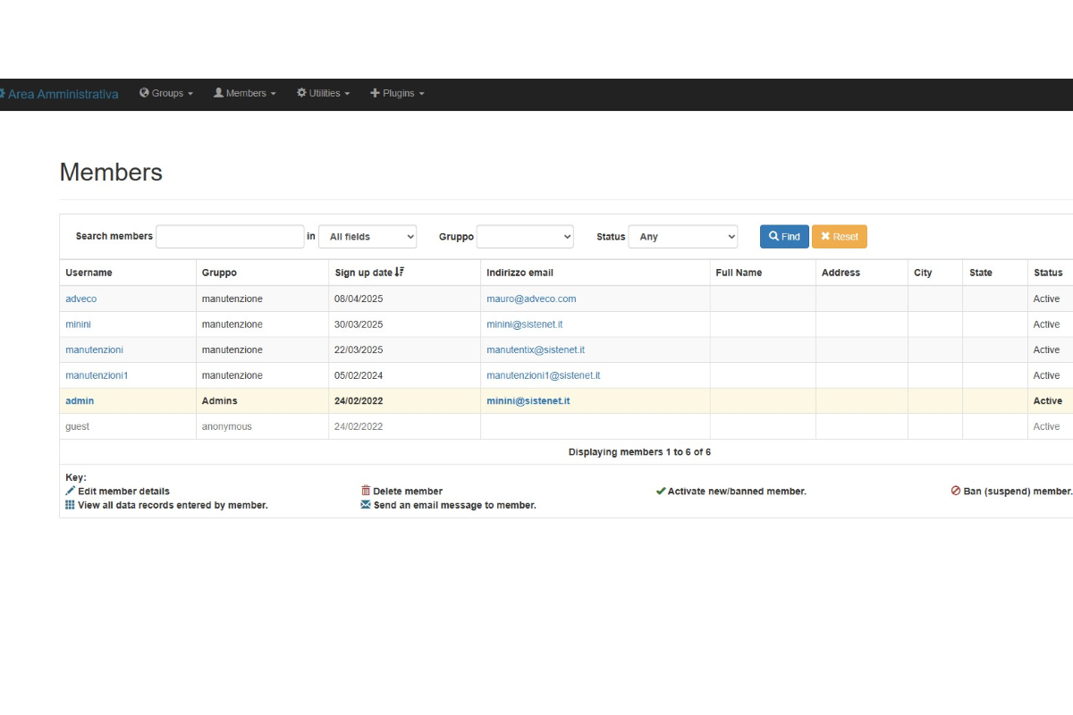Click the Search members text field
The height and width of the screenshot is (715, 1073).
[x=230, y=236]
